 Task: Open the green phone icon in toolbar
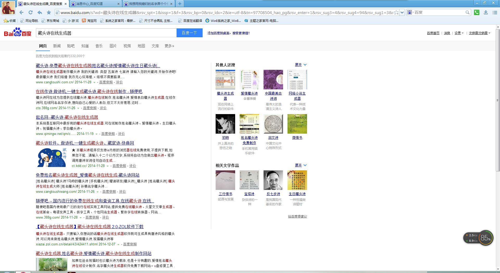477,12
